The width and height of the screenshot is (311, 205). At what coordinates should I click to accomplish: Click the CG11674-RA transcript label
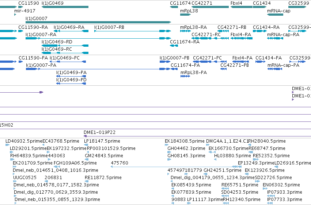pyautogui.click(x=185, y=42)
